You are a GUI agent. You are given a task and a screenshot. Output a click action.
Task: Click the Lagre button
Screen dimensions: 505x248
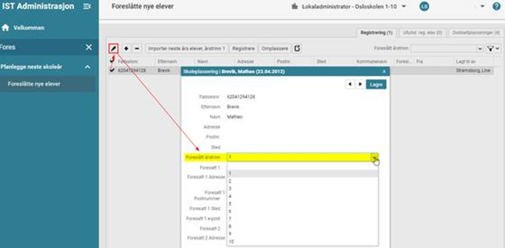tap(376, 84)
